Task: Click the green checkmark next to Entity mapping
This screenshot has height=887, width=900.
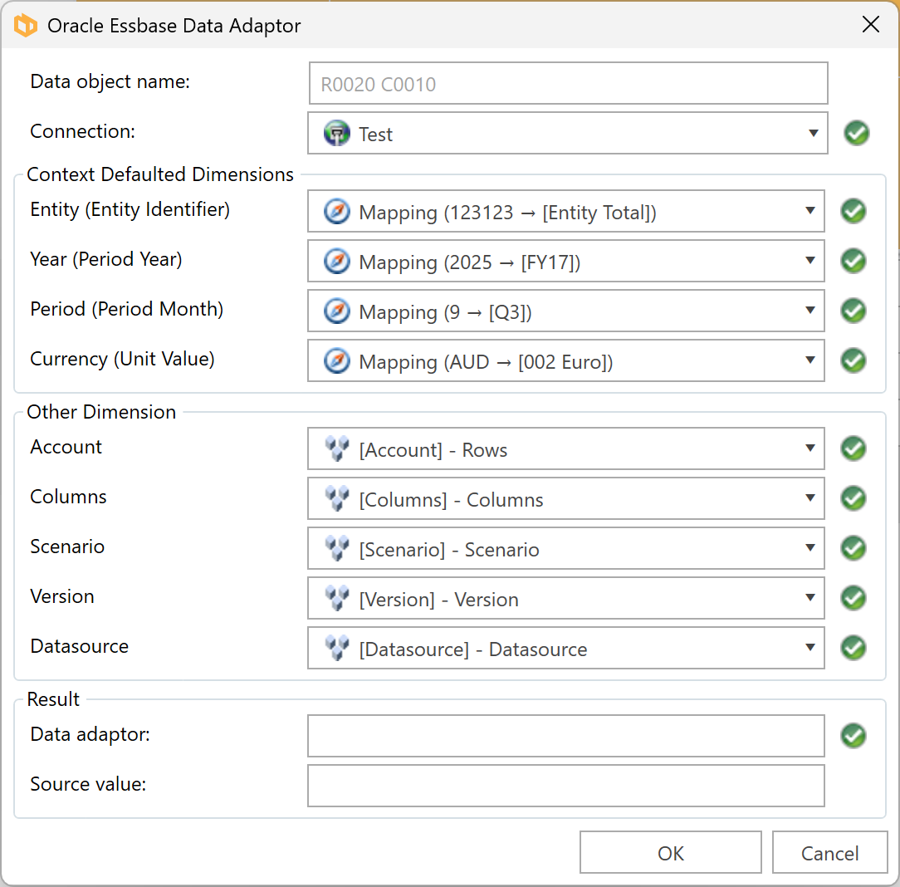Action: point(854,211)
